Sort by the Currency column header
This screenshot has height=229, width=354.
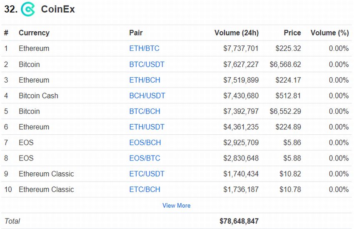[x=34, y=33]
